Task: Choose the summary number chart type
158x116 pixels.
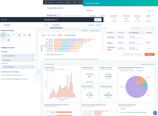Action: tap(3, 40)
